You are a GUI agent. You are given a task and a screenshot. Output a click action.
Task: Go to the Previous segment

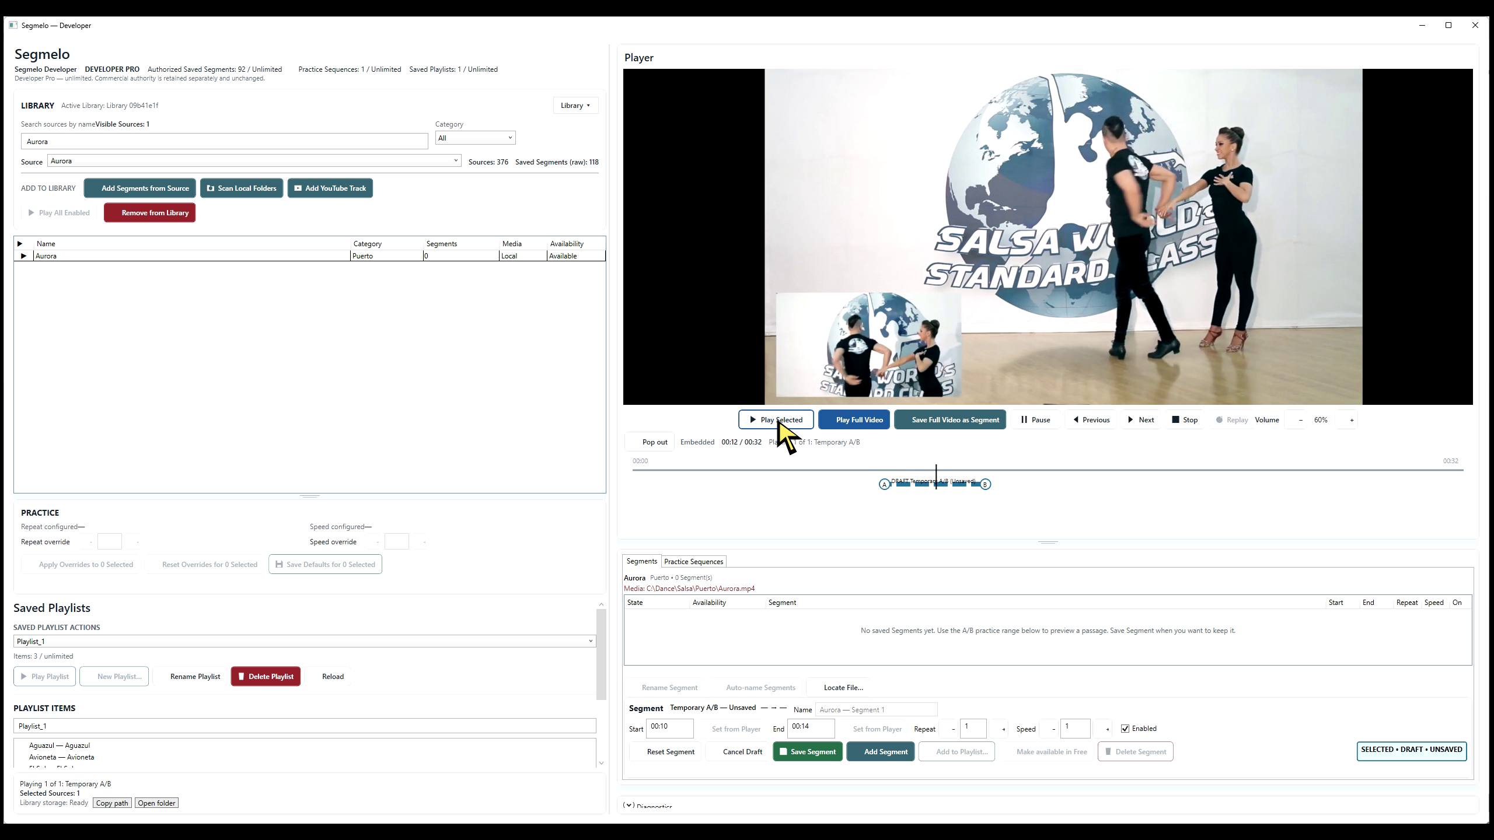pyautogui.click(x=1091, y=419)
